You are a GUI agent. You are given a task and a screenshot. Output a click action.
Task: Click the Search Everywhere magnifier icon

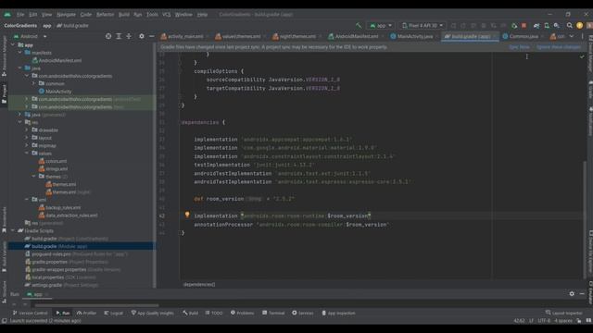569,26
